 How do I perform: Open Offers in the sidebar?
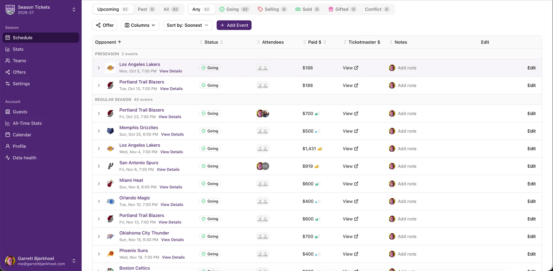pos(41,72)
